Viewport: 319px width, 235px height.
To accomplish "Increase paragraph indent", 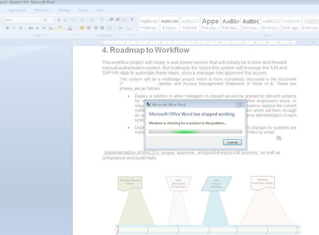I will coord(118,20).
